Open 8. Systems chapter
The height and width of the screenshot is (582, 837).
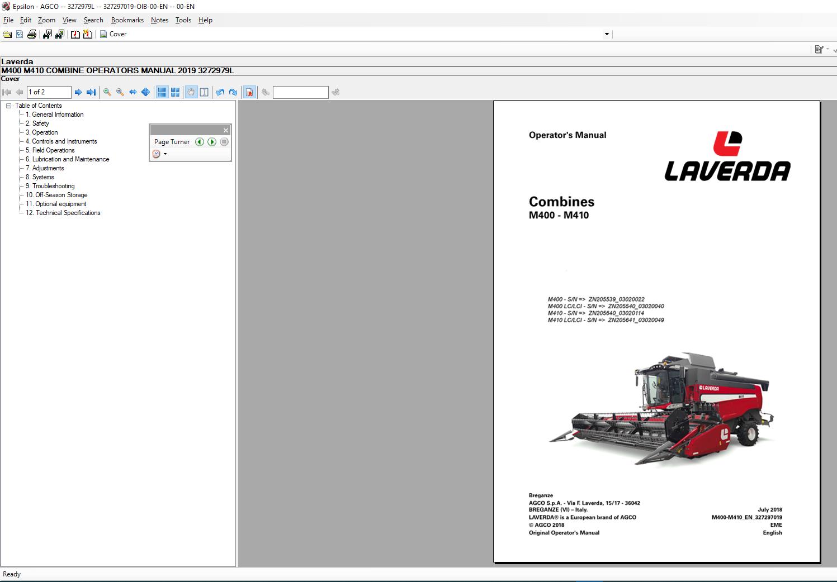tap(40, 177)
